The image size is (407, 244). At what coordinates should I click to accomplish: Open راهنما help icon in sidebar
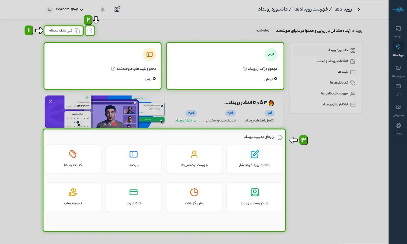coord(398,128)
